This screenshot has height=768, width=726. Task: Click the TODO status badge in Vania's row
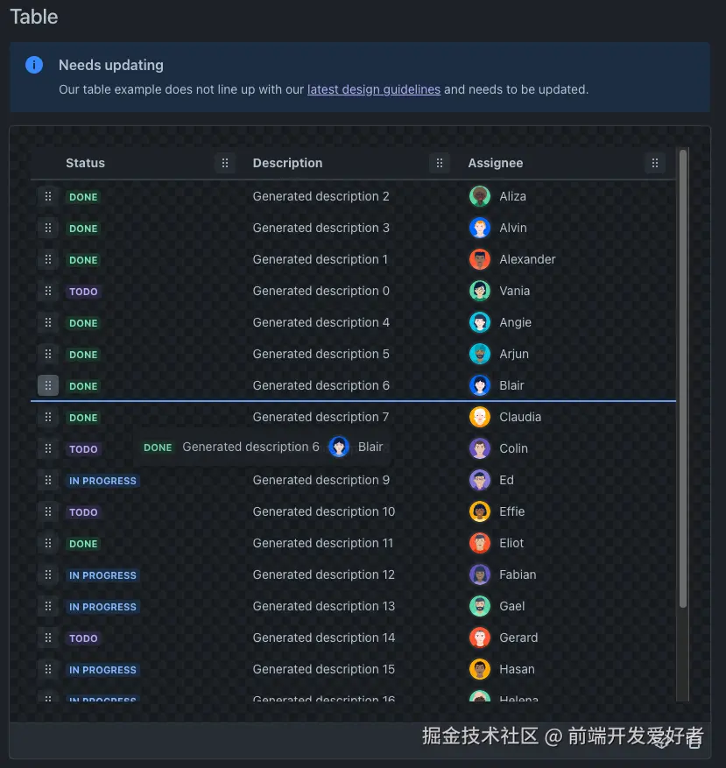(x=83, y=292)
